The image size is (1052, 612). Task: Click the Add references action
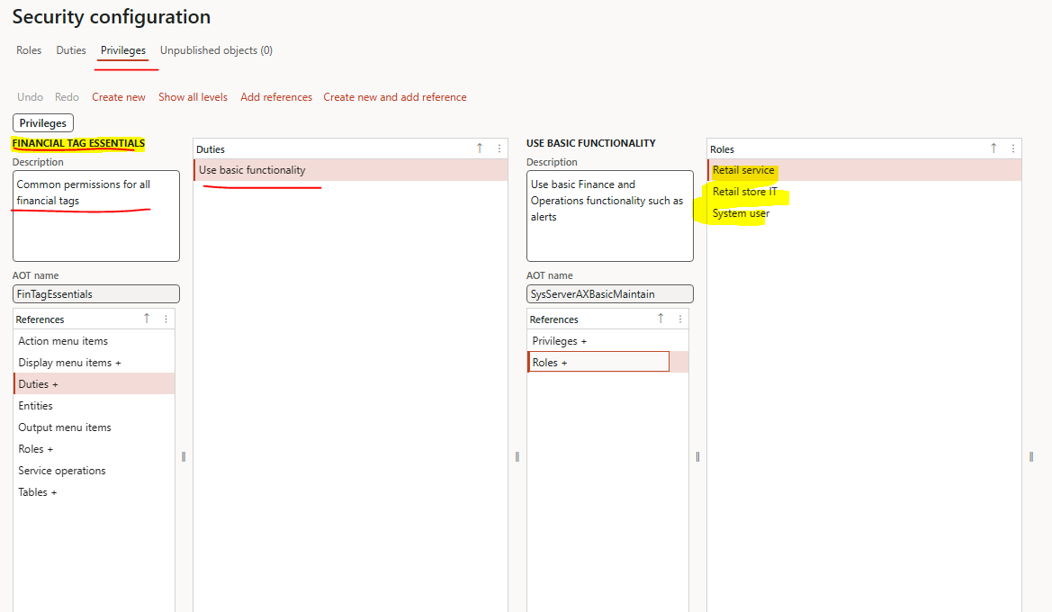tap(275, 97)
